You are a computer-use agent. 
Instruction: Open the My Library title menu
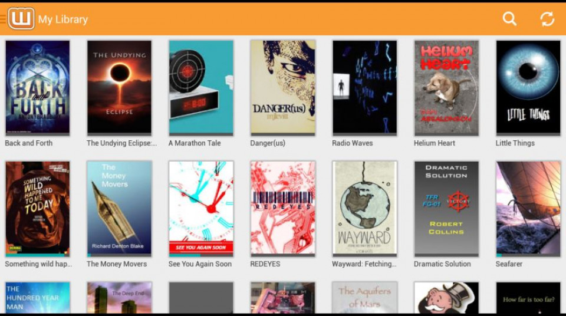[x=63, y=19]
